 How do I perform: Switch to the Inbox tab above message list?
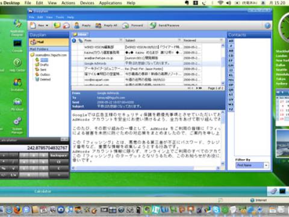[x=80, y=34]
